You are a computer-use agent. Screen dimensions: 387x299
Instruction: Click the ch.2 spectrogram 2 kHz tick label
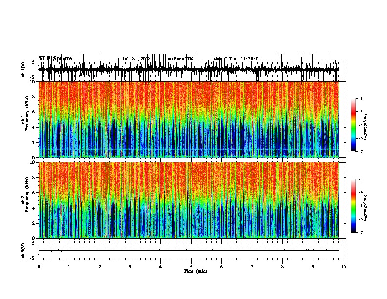click(x=34, y=223)
